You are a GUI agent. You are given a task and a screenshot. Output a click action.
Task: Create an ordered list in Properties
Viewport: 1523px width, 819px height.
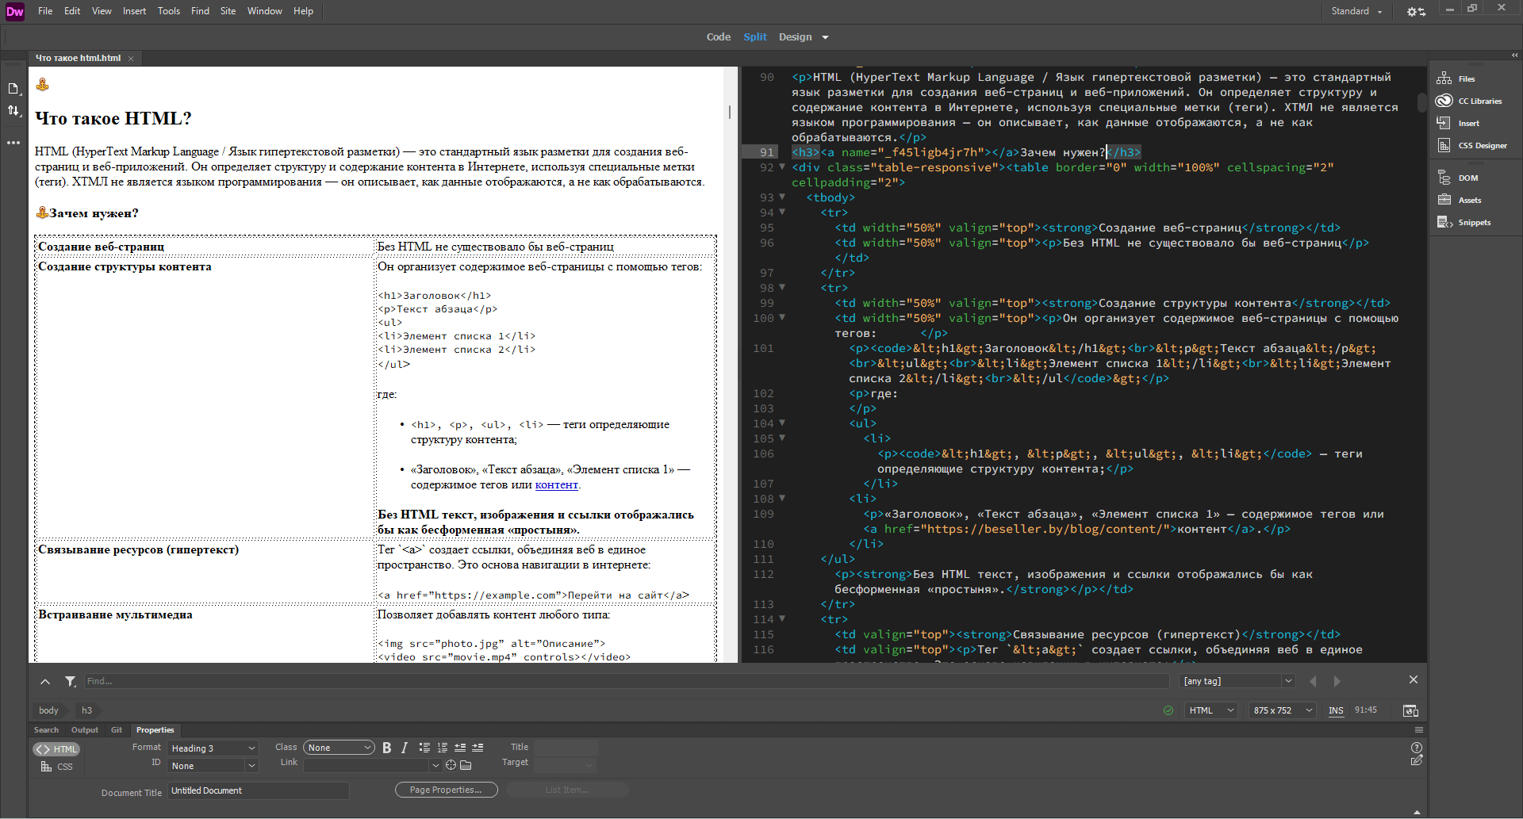(442, 748)
